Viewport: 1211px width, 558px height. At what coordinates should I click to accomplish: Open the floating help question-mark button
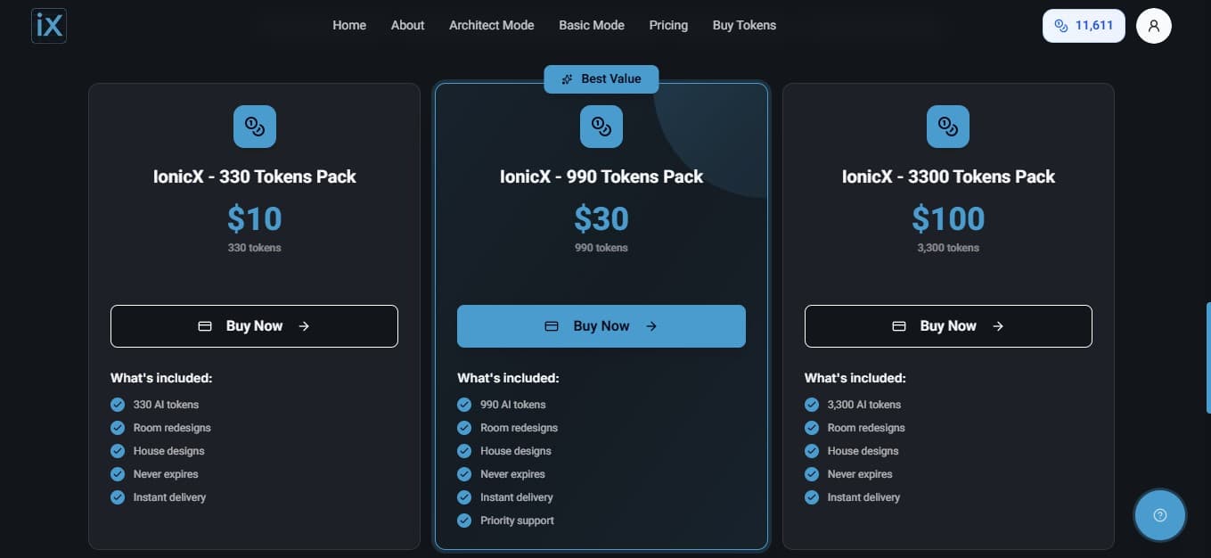1159,514
